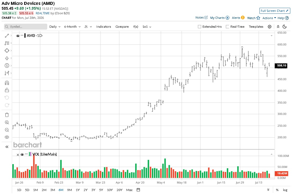Expand the Actions dropdown menu
Viewport: 297px width, 194px height.
point(269,18)
